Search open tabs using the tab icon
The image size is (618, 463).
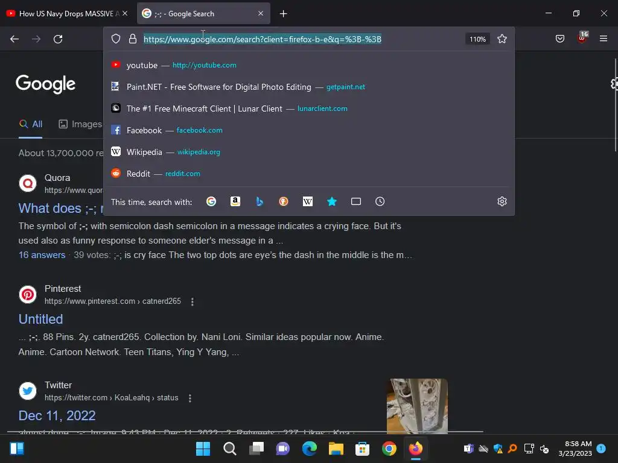pyautogui.click(x=356, y=201)
